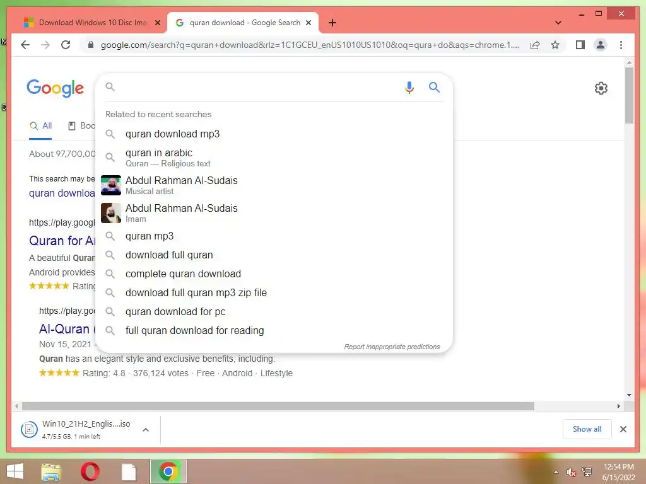This screenshot has height=484, width=646.
Task: Select the All search results tab
Action: pyautogui.click(x=41, y=126)
